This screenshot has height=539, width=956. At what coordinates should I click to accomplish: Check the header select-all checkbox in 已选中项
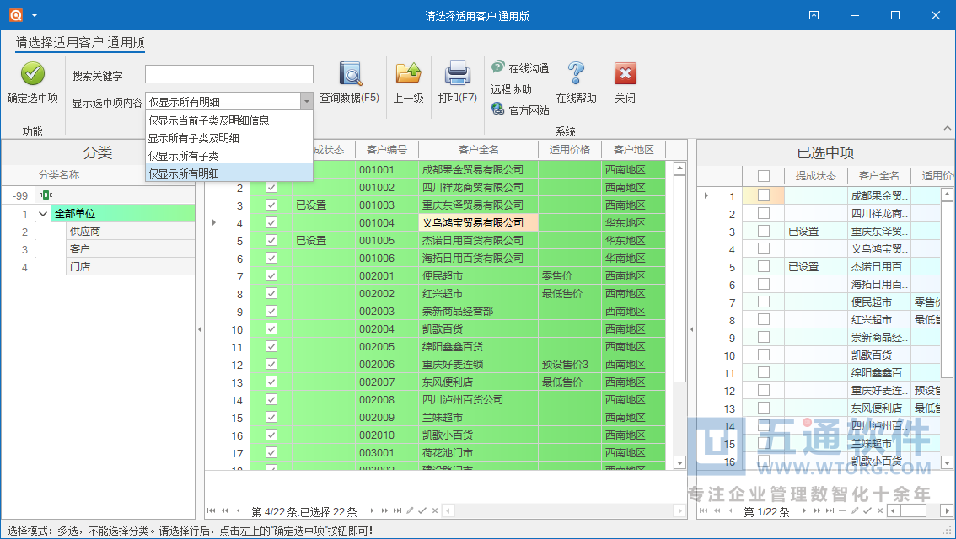(x=763, y=176)
